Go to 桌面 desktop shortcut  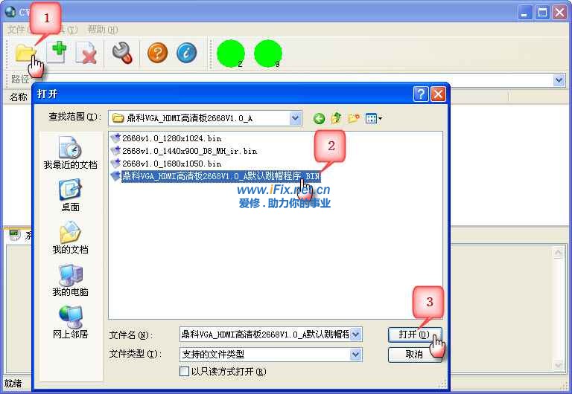70,196
